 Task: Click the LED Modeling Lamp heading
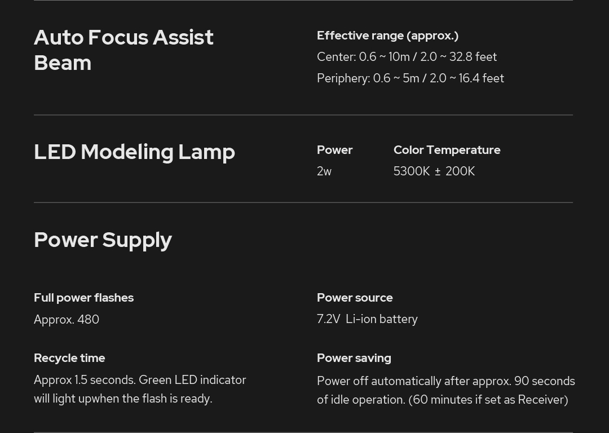pos(134,152)
